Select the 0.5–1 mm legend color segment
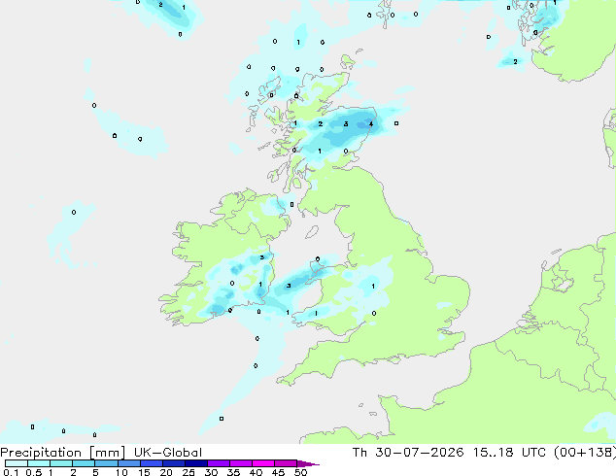This screenshot has height=476, width=616. (39, 463)
